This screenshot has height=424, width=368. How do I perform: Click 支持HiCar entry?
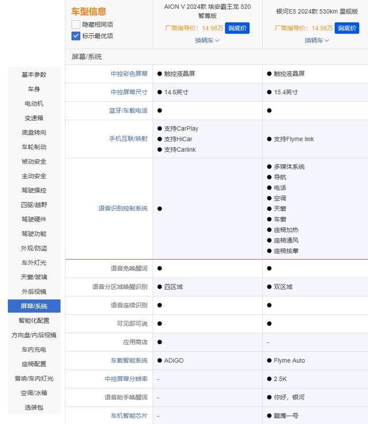pos(178,139)
